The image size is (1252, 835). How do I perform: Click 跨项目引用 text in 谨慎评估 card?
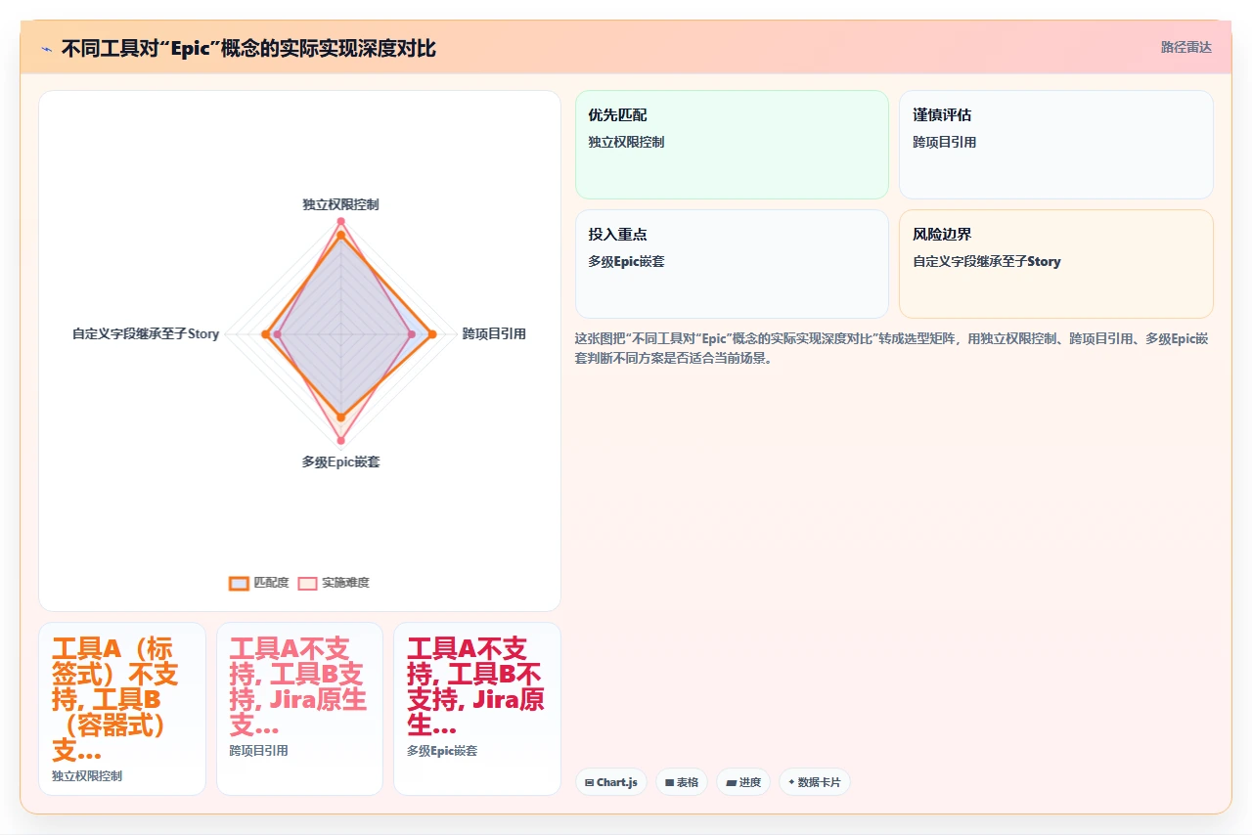point(944,142)
